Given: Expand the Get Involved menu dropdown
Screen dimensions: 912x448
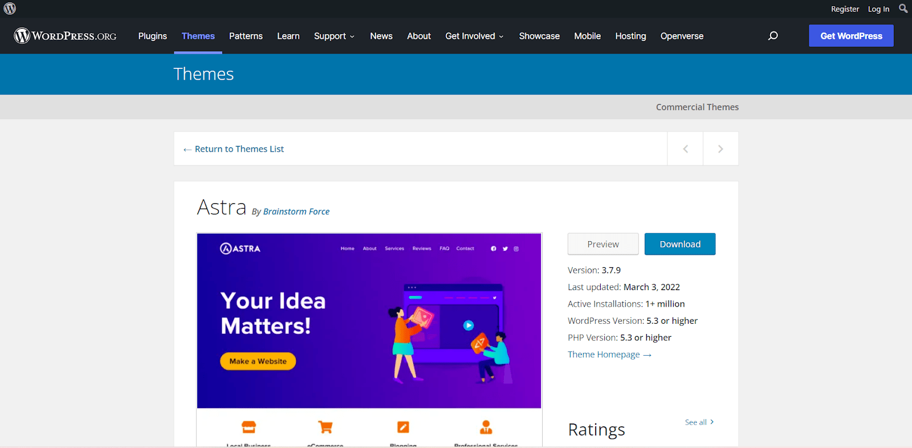Looking at the screenshot, I should [x=474, y=36].
